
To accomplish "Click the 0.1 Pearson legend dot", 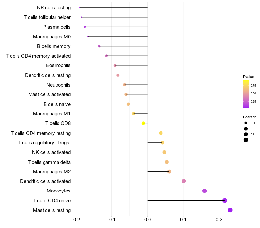I will click(246, 134).
